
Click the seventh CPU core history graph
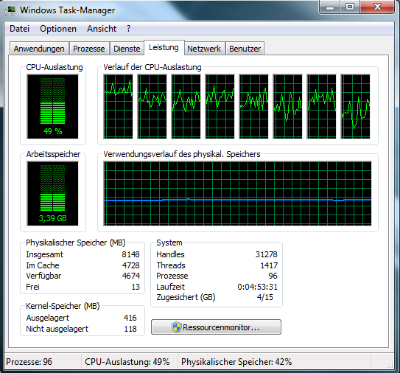322,106
